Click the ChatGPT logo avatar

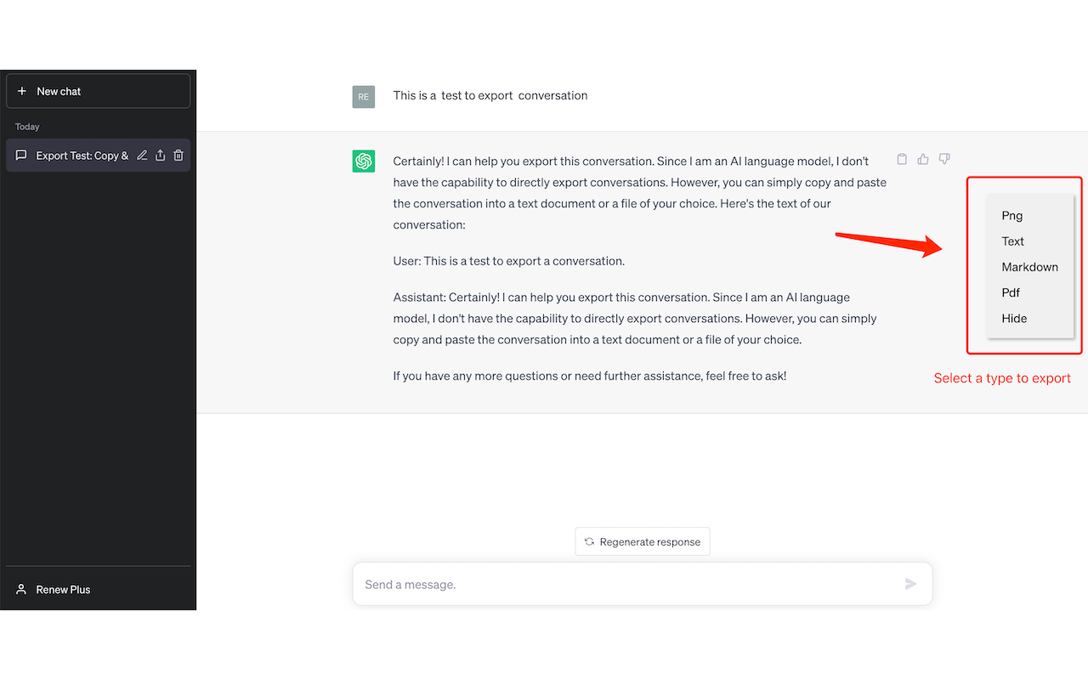(364, 161)
